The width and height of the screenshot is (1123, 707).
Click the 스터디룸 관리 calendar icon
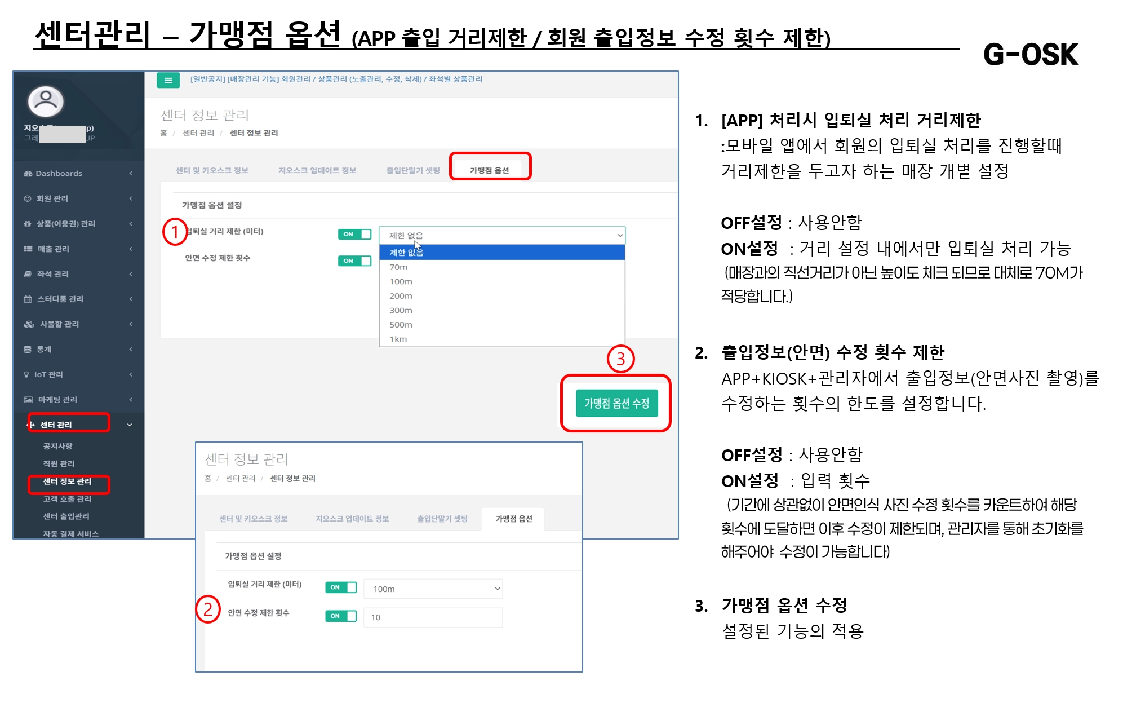click(28, 299)
